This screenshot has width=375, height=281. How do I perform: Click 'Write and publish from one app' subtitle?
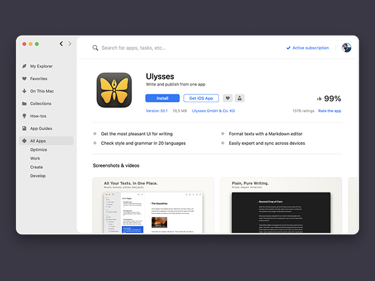tap(176, 84)
